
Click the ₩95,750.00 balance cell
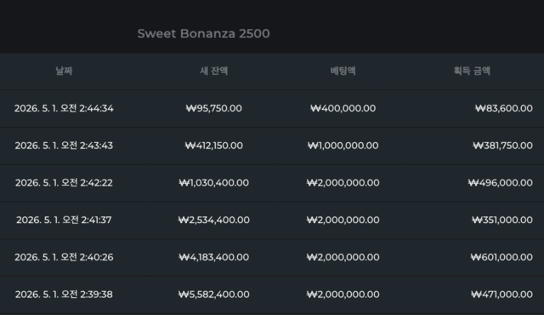tap(214, 108)
